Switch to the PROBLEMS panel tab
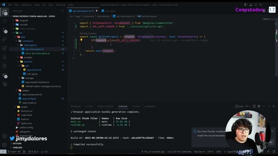This screenshot has width=278, height=156. (x=76, y=106)
